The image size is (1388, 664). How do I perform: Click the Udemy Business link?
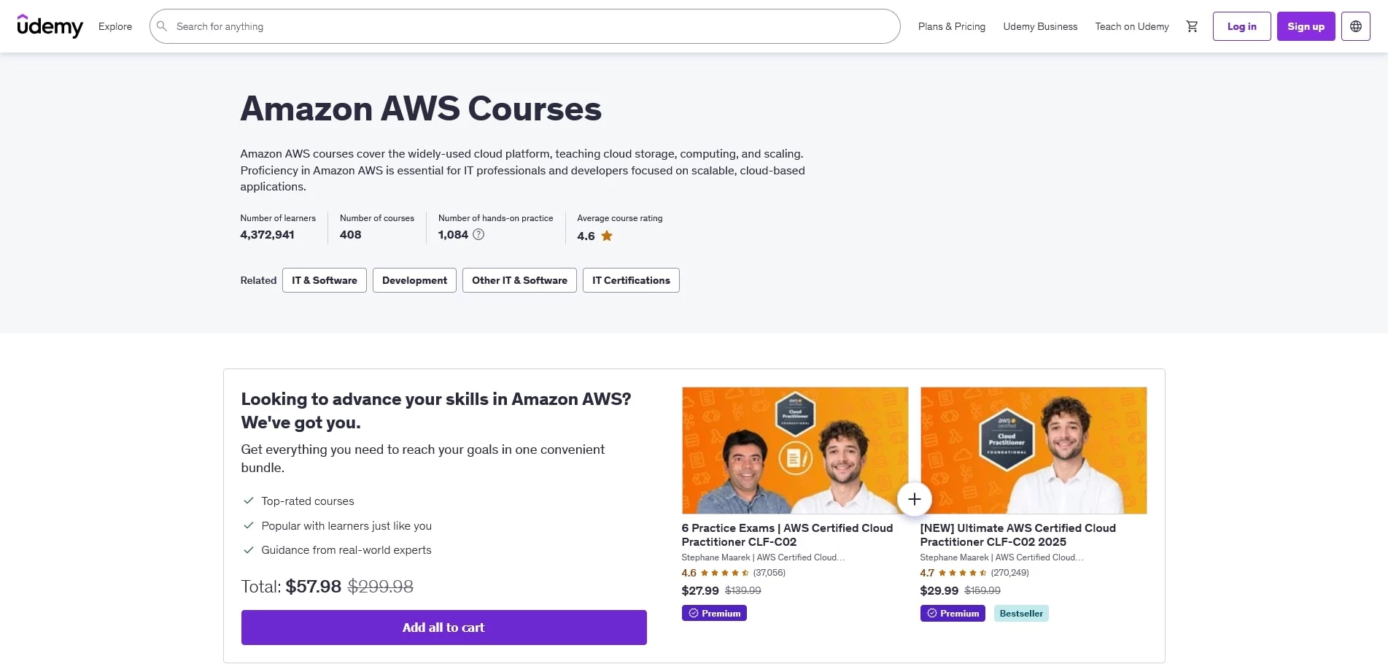pyautogui.click(x=1040, y=26)
